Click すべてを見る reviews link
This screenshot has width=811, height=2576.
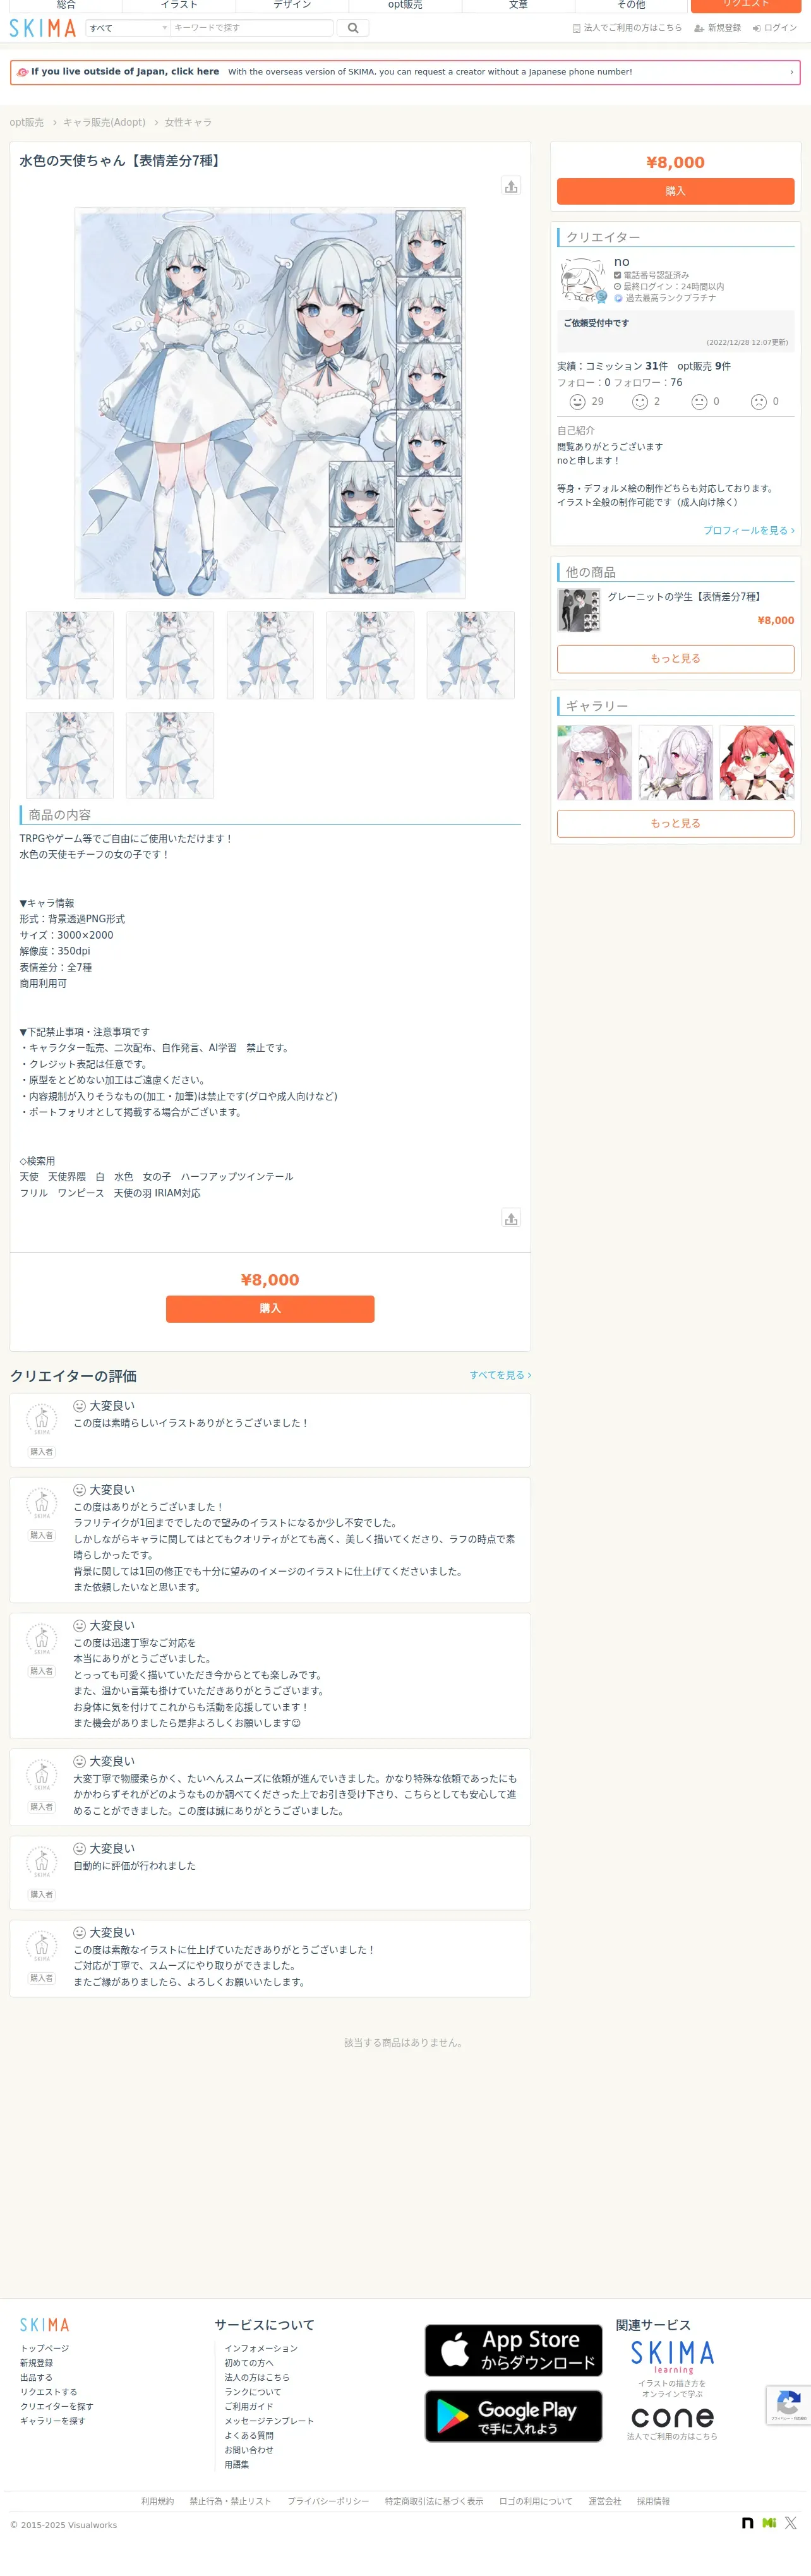click(500, 1375)
